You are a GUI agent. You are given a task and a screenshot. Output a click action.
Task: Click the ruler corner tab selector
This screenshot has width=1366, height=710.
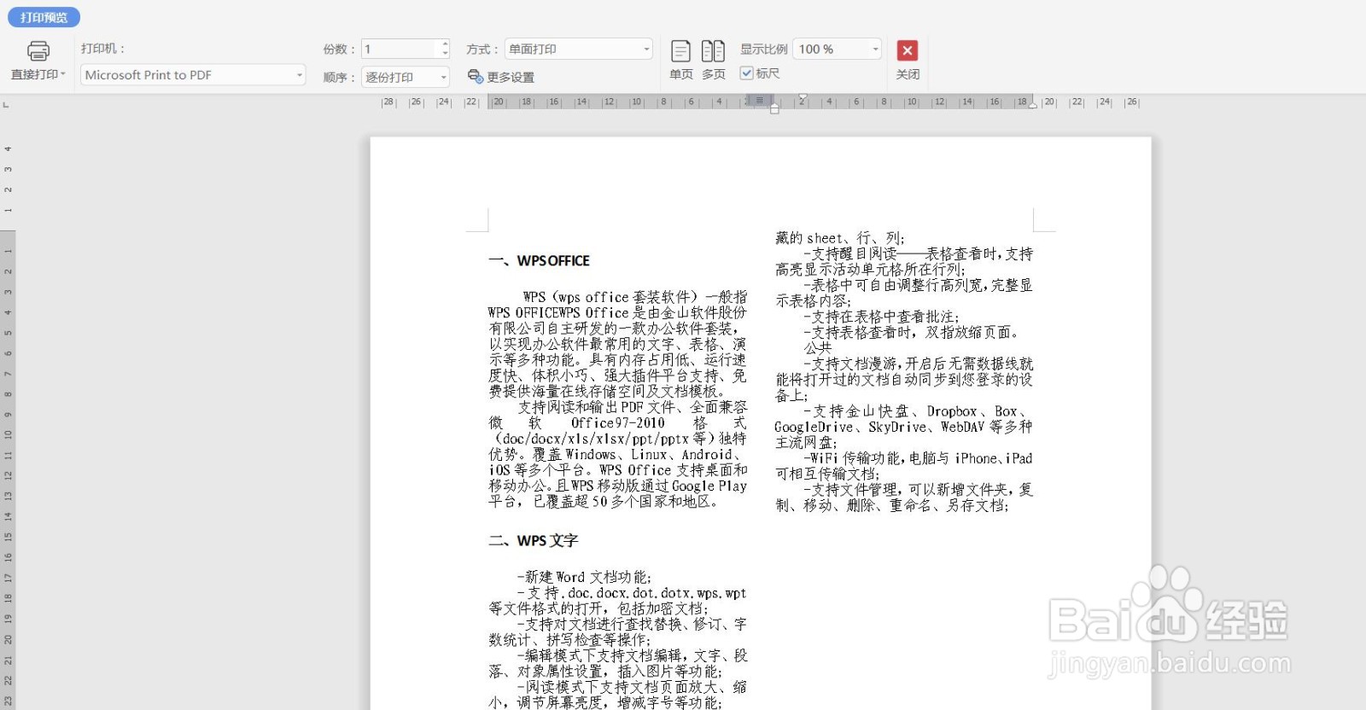pyautogui.click(x=6, y=104)
